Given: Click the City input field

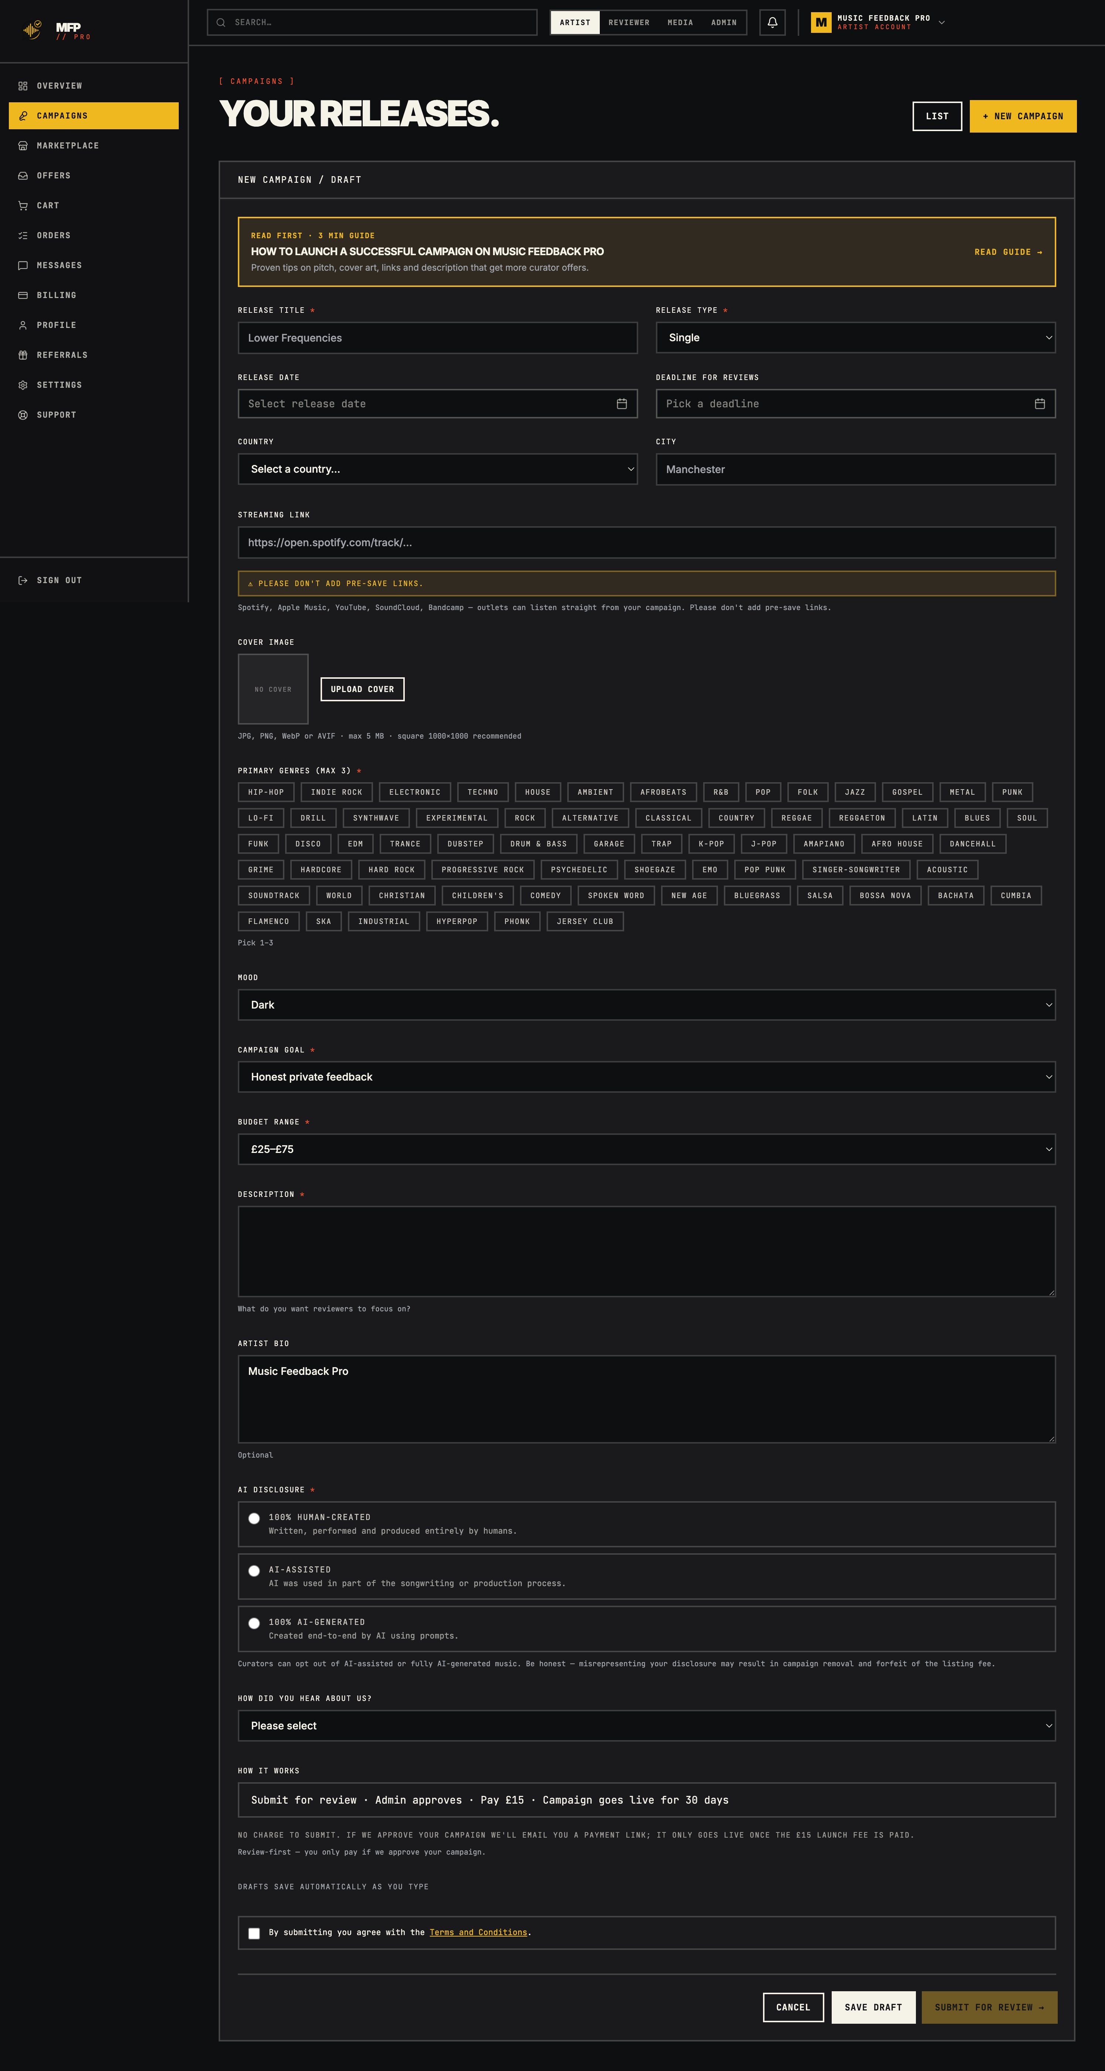Looking at the screenshot, I should pyautogui.click(x=856, y=469).
